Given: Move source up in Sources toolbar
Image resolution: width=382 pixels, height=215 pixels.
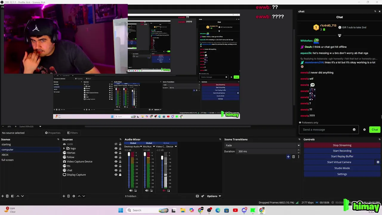Looking at the screenshot, I should tap(79, 196).
